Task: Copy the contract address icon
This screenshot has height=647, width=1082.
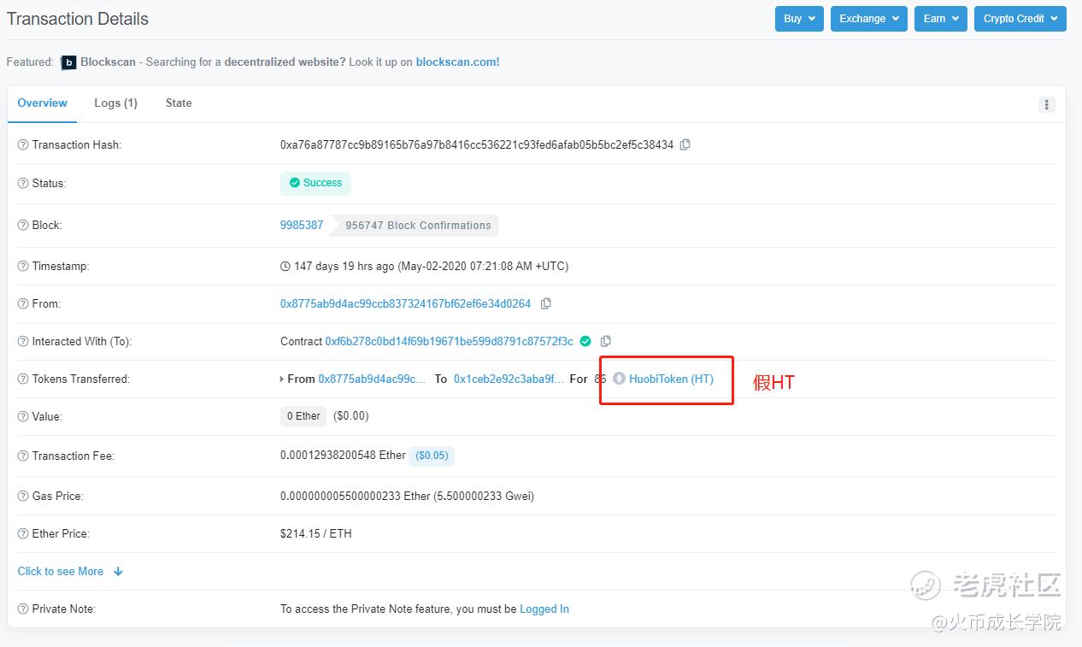Action: 606,341
